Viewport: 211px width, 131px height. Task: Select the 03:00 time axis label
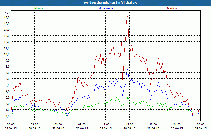35,124
